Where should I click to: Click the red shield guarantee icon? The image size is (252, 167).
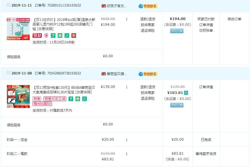click(x=46, y=36)
